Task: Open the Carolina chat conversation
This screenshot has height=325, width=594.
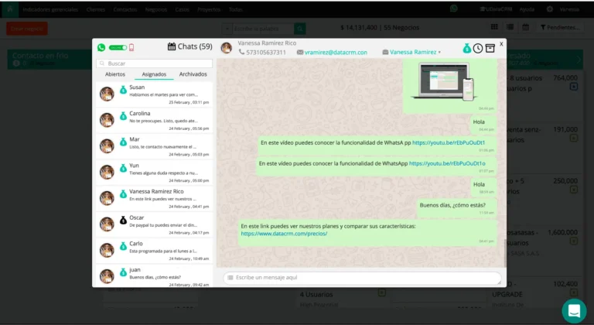Action: click(154, 120)
